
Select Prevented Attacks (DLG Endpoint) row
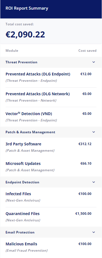[51, 77]
